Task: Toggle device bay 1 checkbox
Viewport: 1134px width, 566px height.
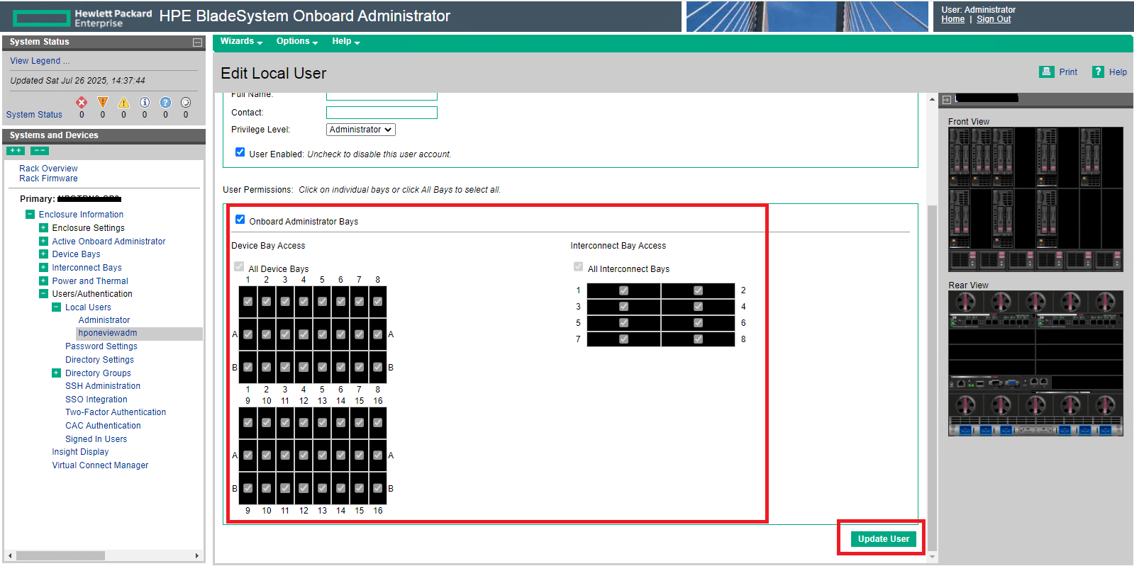Action: (x=248, y=302)
